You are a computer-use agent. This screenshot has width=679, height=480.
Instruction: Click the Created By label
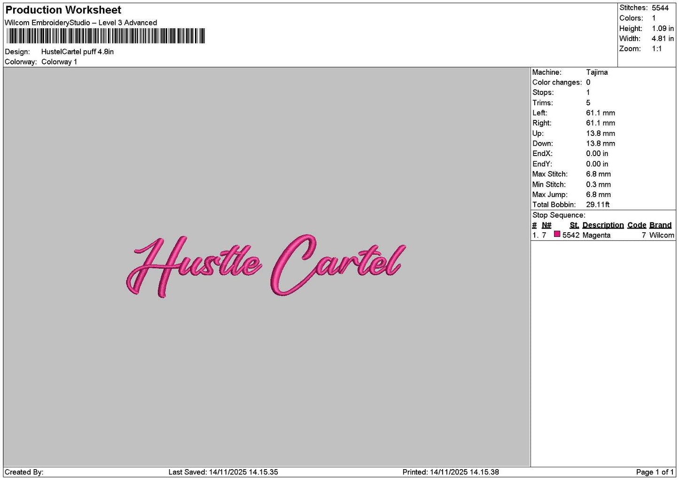pyautogui.click(x=24, y=472)
